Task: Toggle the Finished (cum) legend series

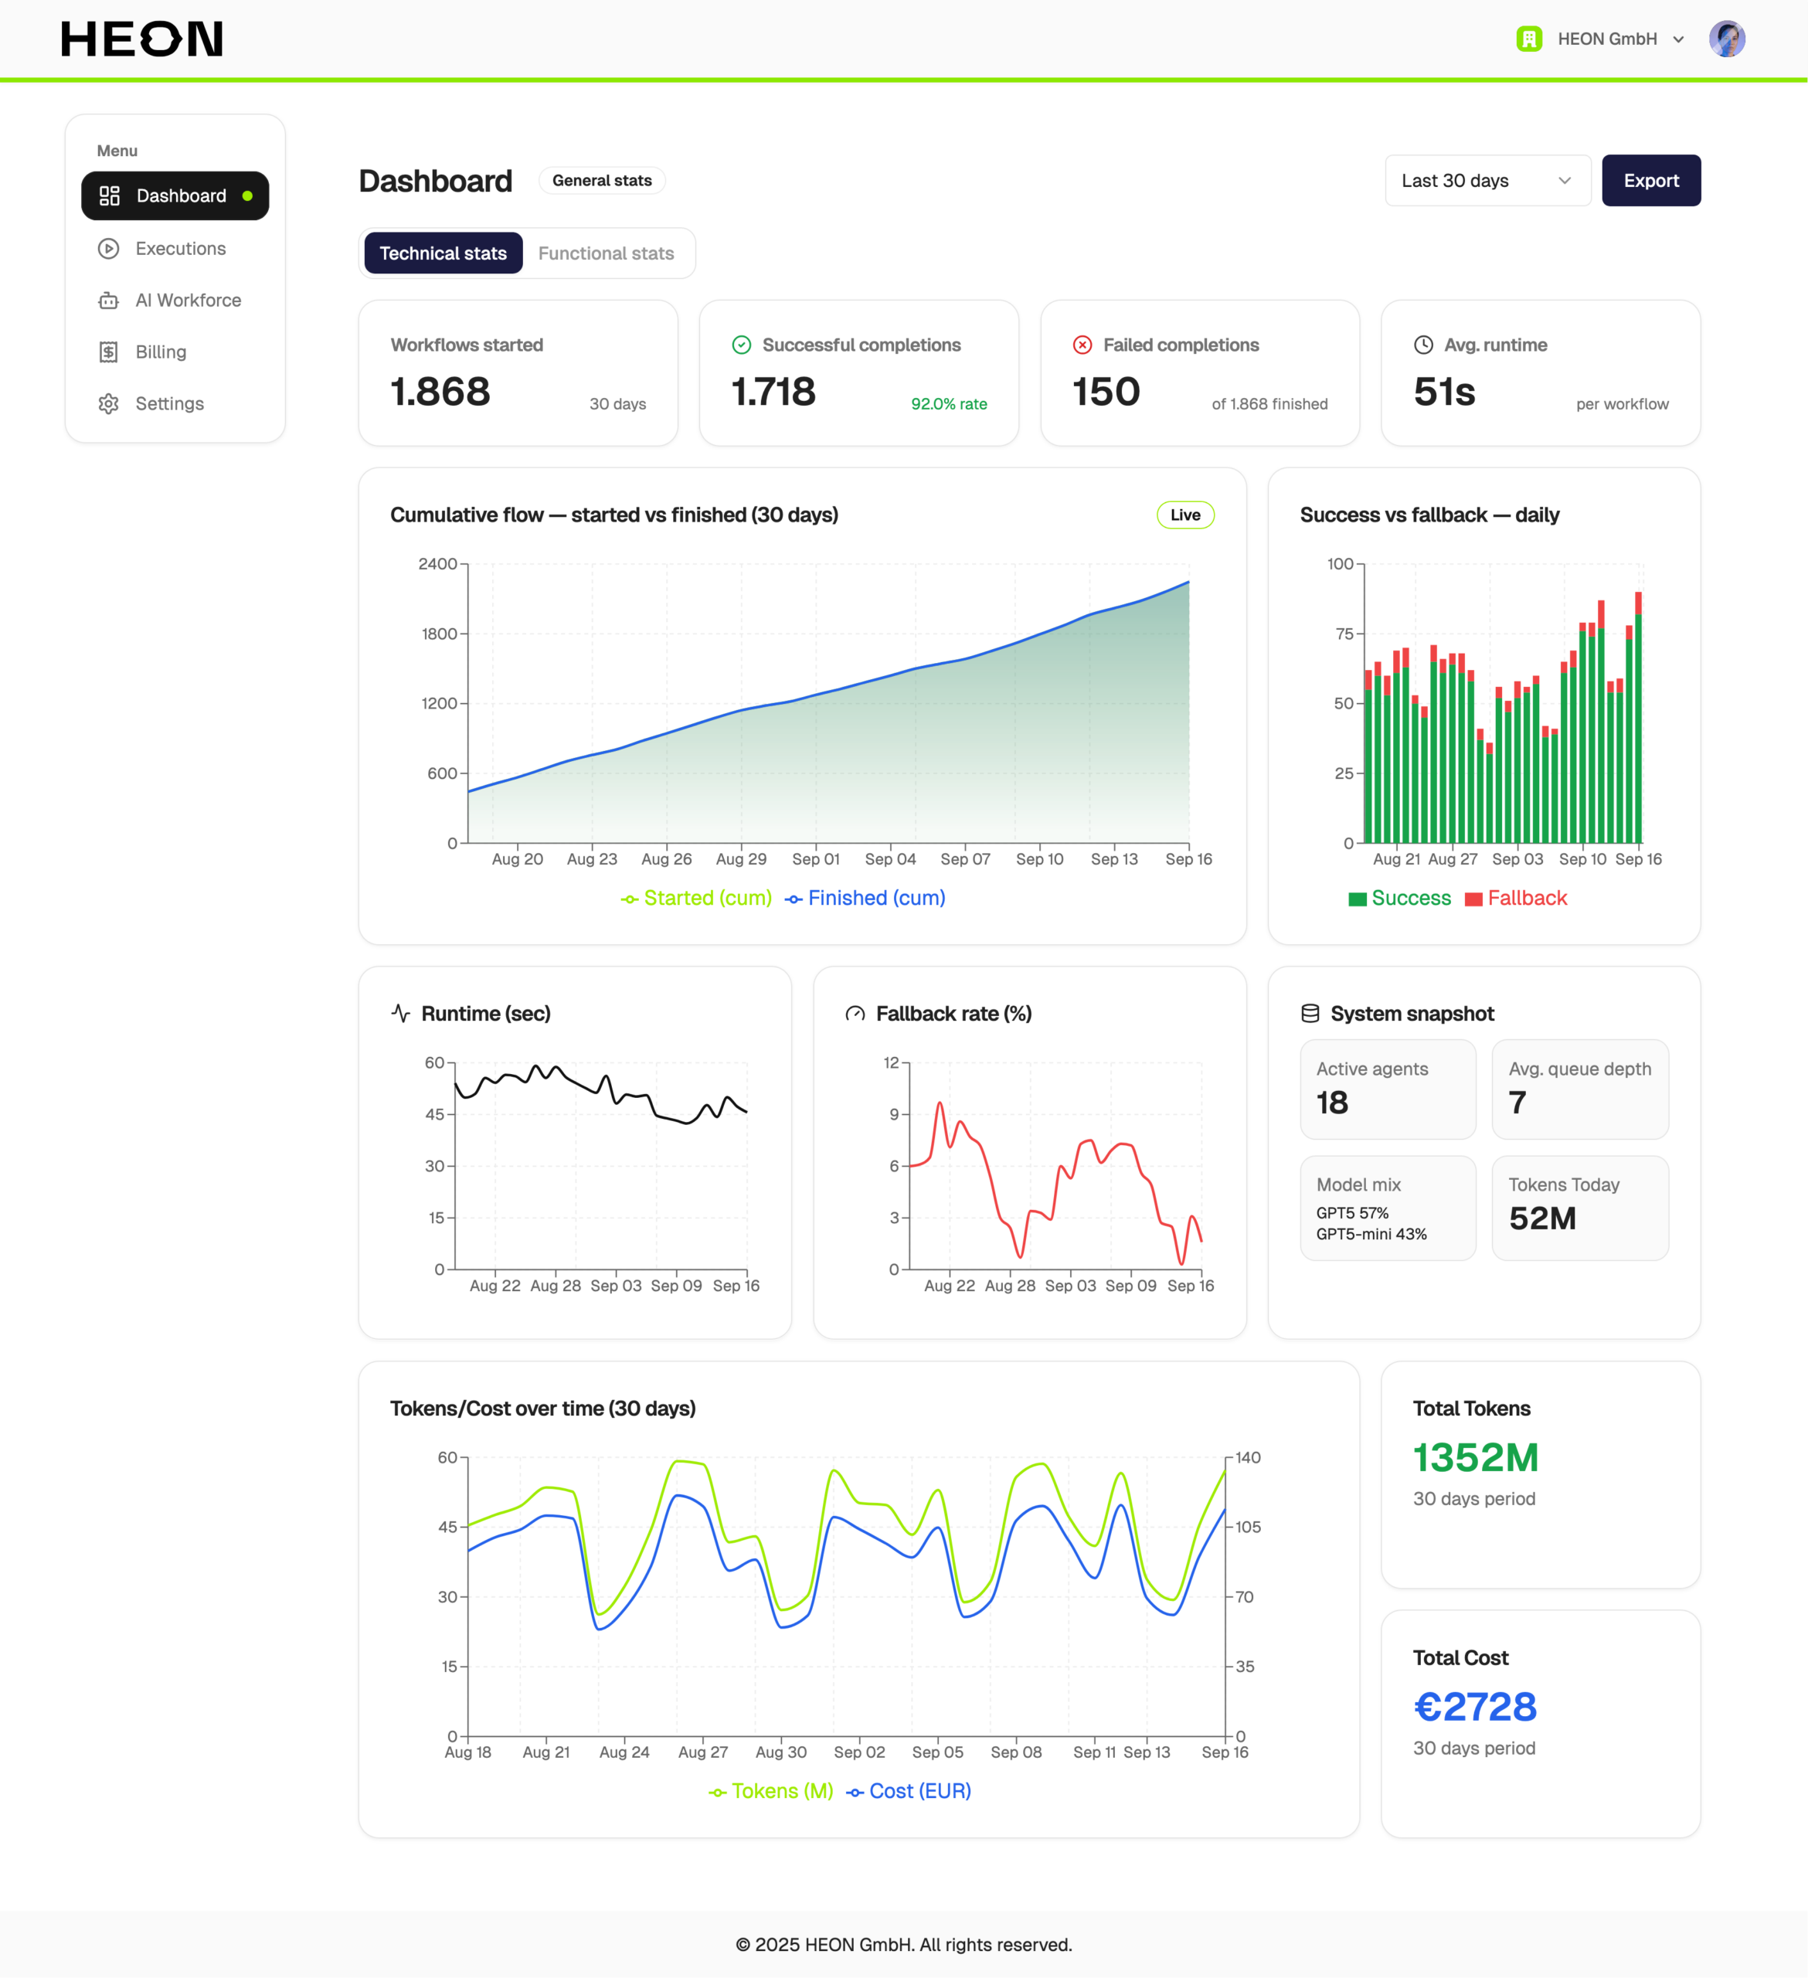Action: pos(865,899)
